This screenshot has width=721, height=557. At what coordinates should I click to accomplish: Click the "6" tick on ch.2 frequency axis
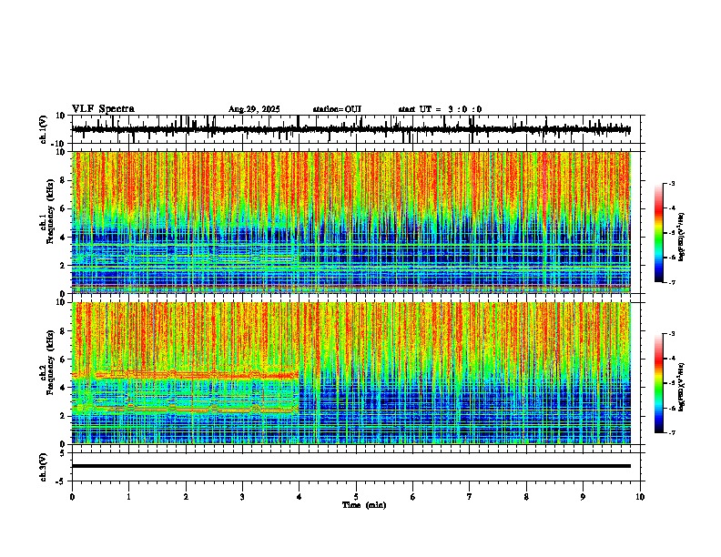point(64,360)
